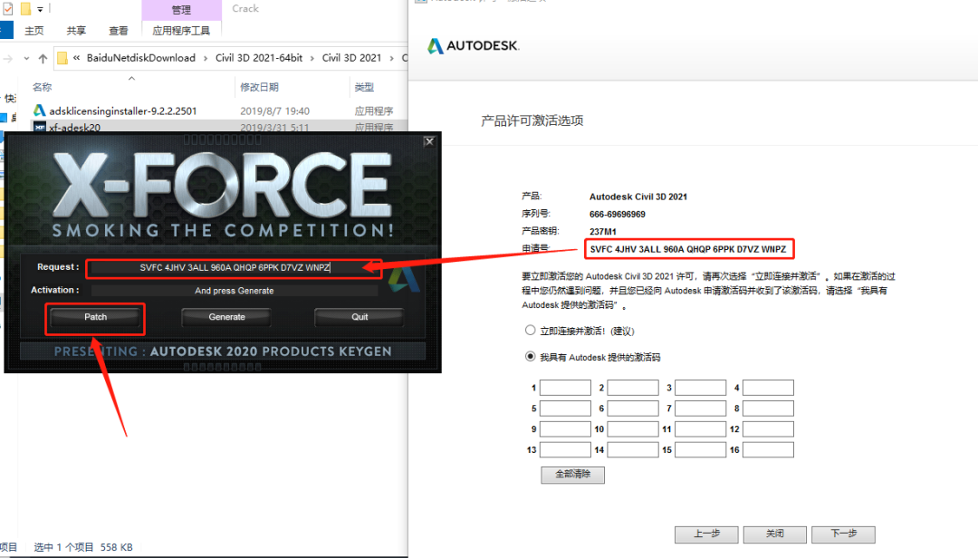
Task: Click the 上一步 back button
Action: [x=706, y=534]
